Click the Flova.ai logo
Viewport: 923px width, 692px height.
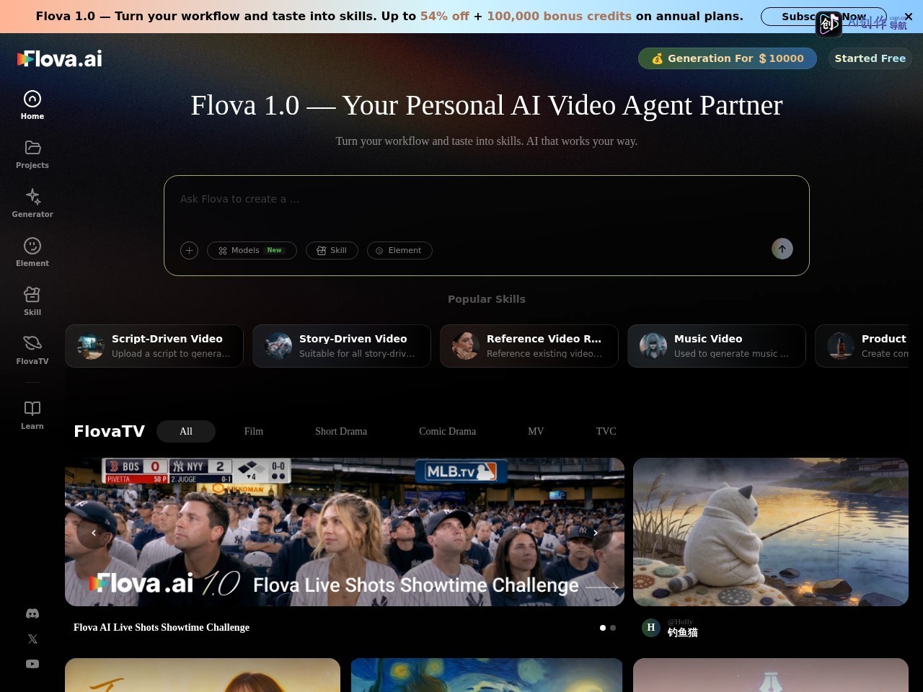click(x=60, y=58)
